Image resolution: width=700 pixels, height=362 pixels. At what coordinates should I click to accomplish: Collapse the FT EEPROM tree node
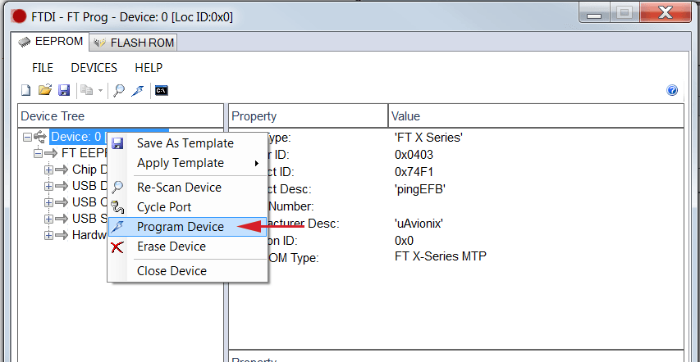pyautogui.click(x=38, y=154)
